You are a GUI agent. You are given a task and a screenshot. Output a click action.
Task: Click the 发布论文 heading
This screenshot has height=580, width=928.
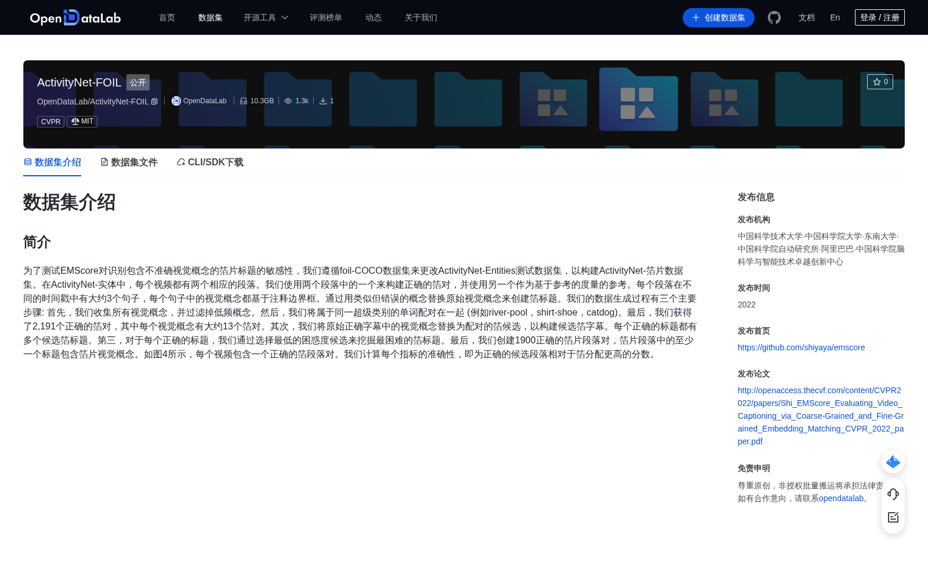[x=754, y=374]
